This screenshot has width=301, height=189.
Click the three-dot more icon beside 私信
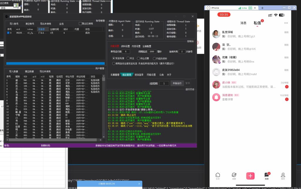286,23
